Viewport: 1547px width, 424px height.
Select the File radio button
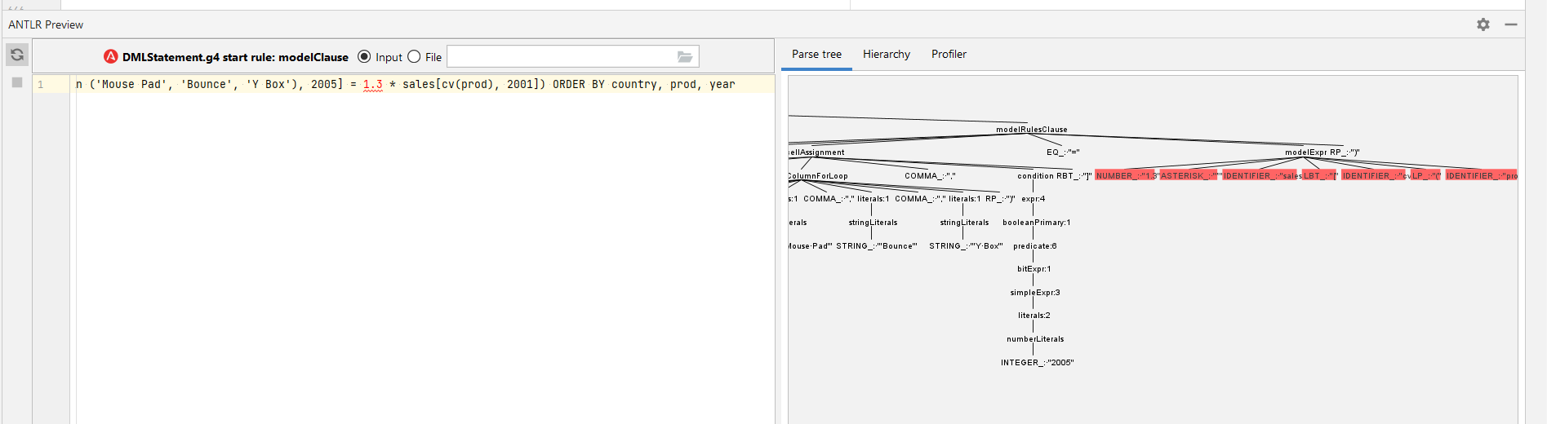tap(414, 56)
